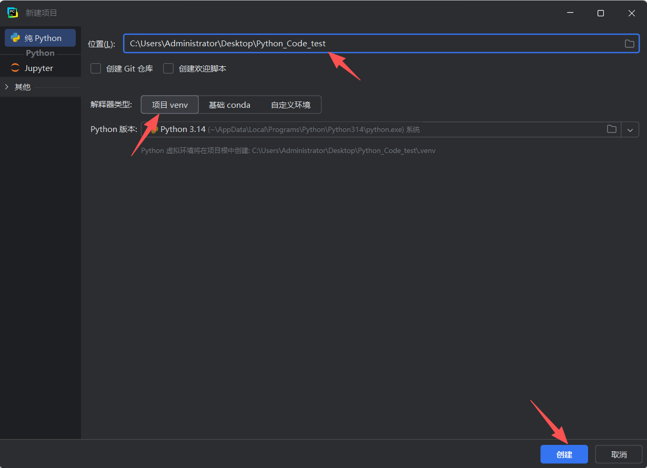Click the Python 3.14 interpreter combo box
This screenshot has height=468, width=647.
368,129
